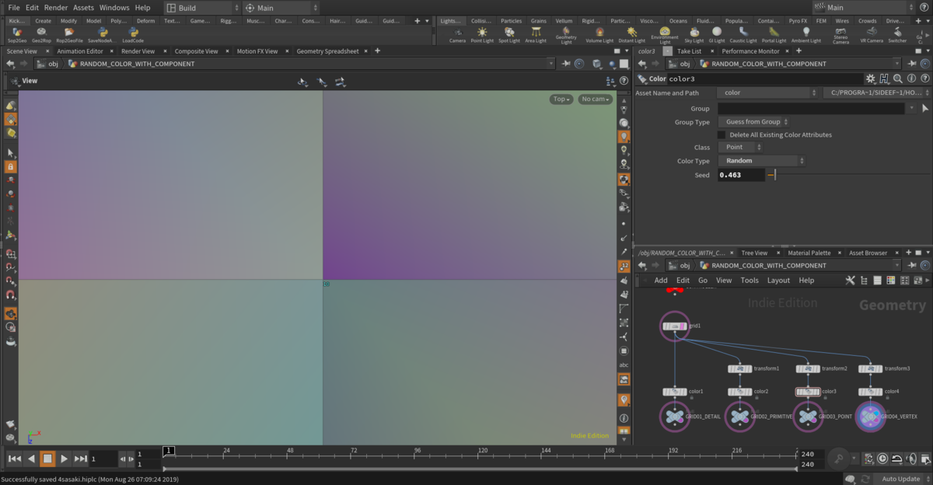
Task: Open the Caustic Light shelf tool
Action: (744, 30)
